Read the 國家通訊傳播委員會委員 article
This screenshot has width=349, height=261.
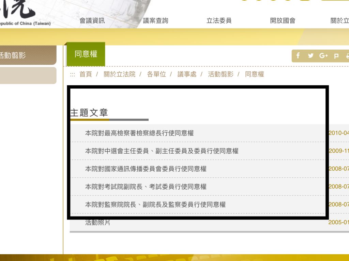click(x=146, y=169)
